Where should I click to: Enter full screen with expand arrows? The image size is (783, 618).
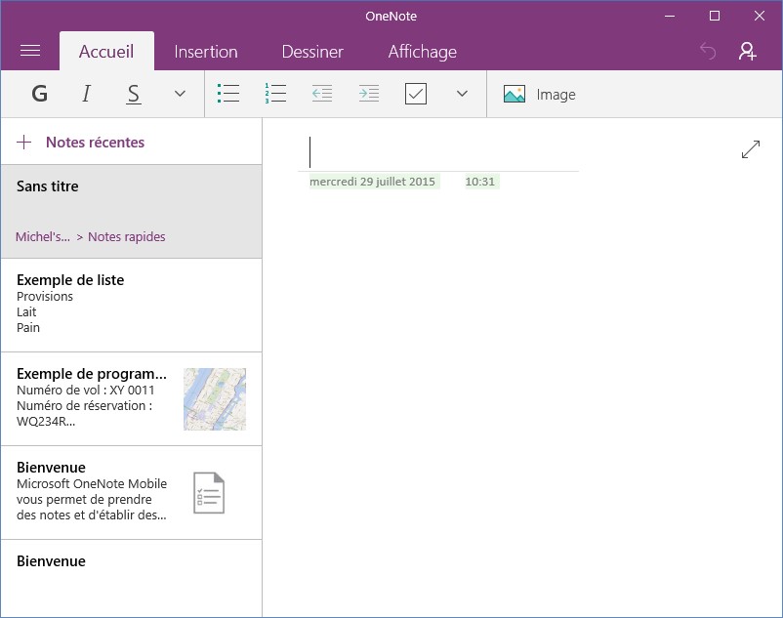point(750,149)
